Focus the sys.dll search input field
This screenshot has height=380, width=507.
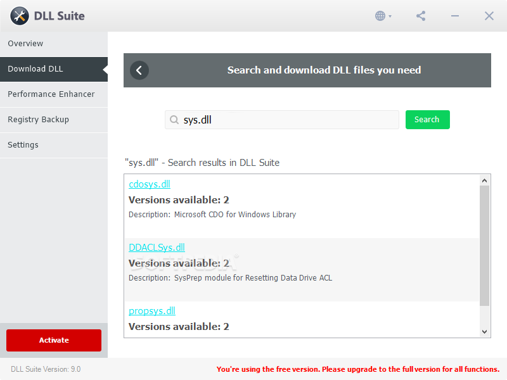[282, 120]
